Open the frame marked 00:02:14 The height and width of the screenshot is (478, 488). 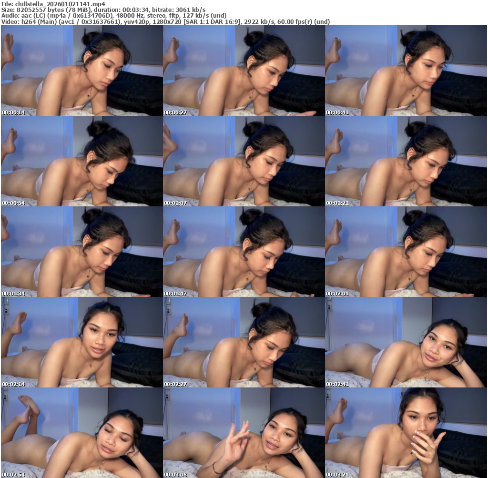(81, 342)
